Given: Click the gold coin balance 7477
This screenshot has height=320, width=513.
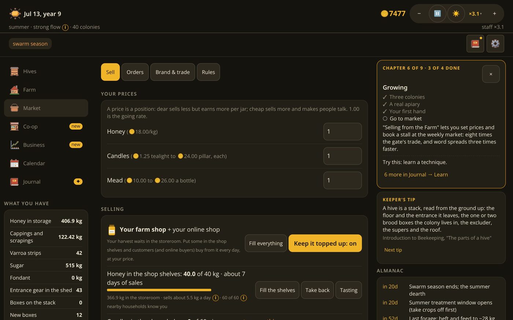Looking at the screenshot, I should coord(393,14).
